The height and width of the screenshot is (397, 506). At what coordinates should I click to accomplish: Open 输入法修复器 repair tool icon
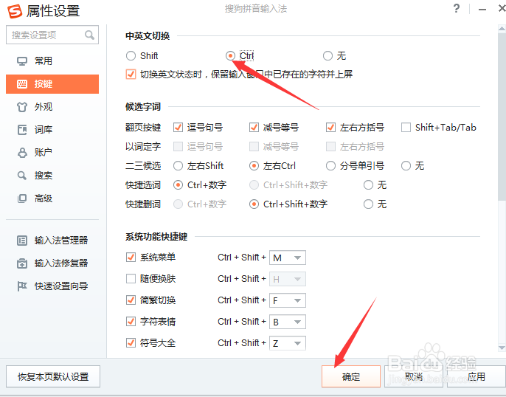(x=22, y=263)
